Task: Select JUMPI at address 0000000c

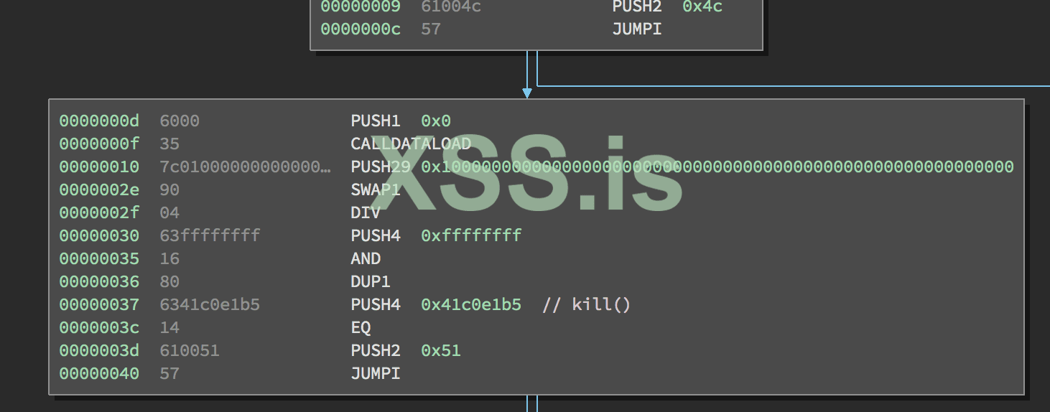Action: click(637, 29)
